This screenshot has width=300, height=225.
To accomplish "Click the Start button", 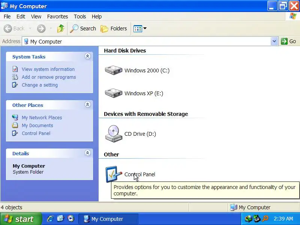I will 21,219.
